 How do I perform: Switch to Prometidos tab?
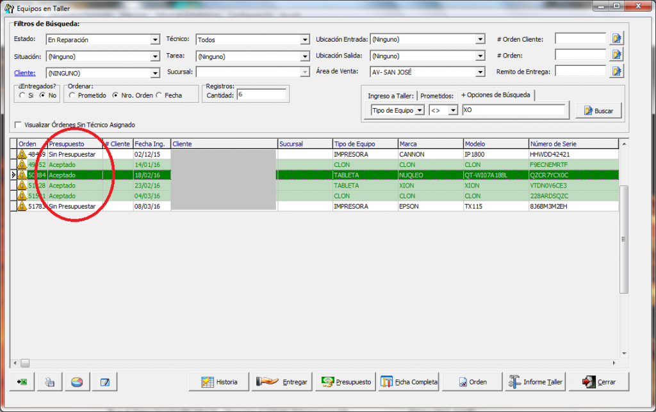pyautogui.click(x=437, y=96)
